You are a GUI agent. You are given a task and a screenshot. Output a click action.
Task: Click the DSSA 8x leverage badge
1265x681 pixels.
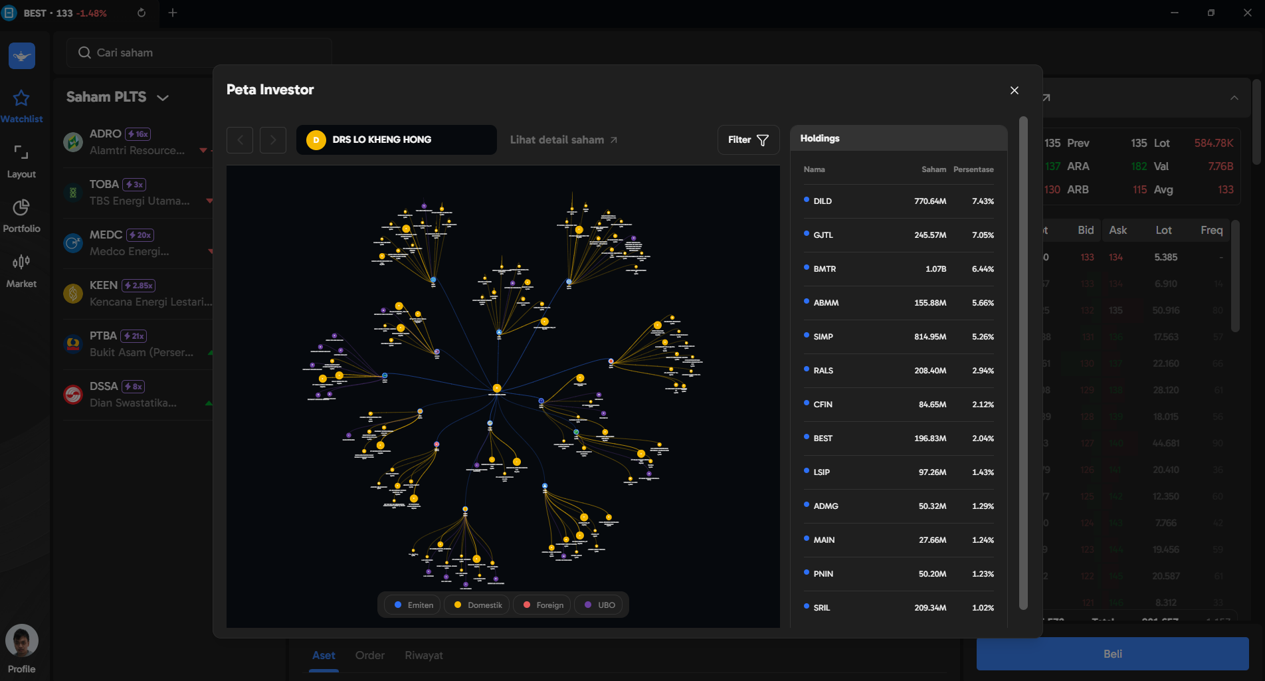[134, 387]
